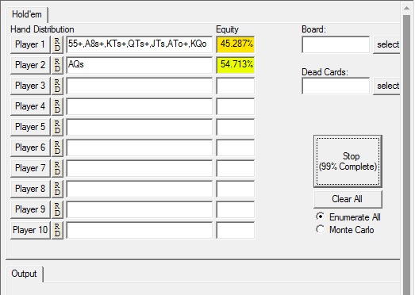Viewport: 415px width, 295px height.
Task: Open board card selector with select button
Action: (386, 44)
